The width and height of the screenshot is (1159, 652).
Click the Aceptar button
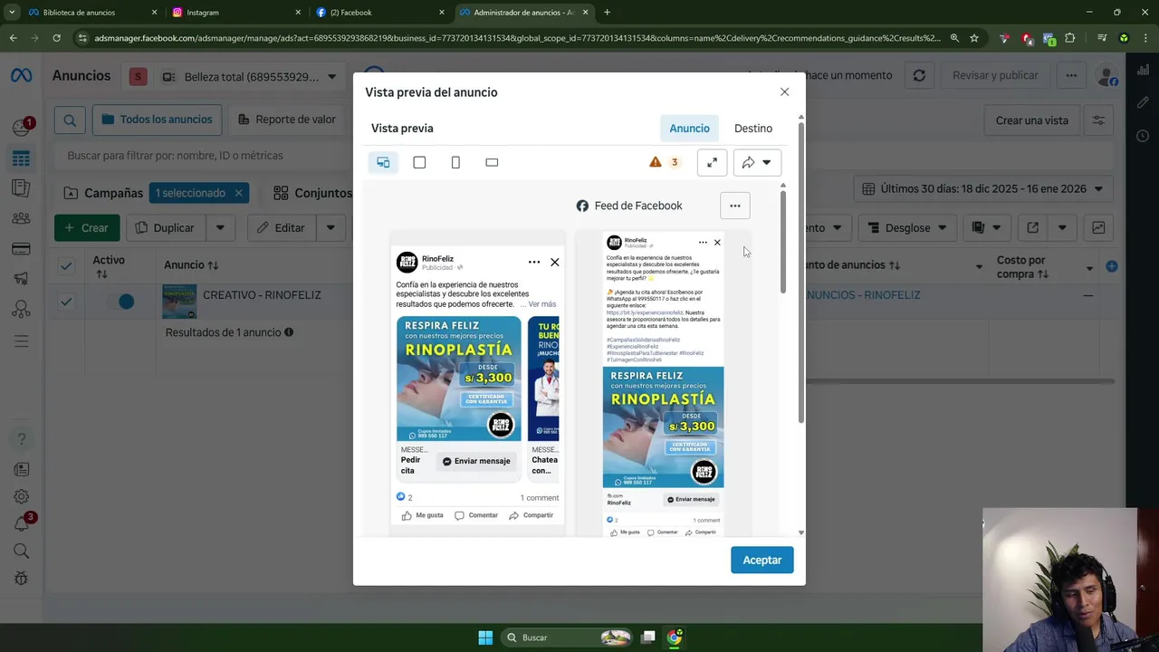(762, 560)
